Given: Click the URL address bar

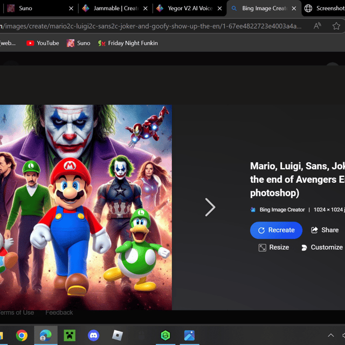Looking at the screenshot, I should (x=152, y=26).
